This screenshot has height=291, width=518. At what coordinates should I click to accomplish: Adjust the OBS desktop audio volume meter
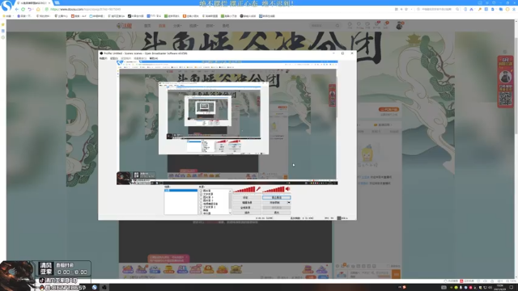point(274,189)
